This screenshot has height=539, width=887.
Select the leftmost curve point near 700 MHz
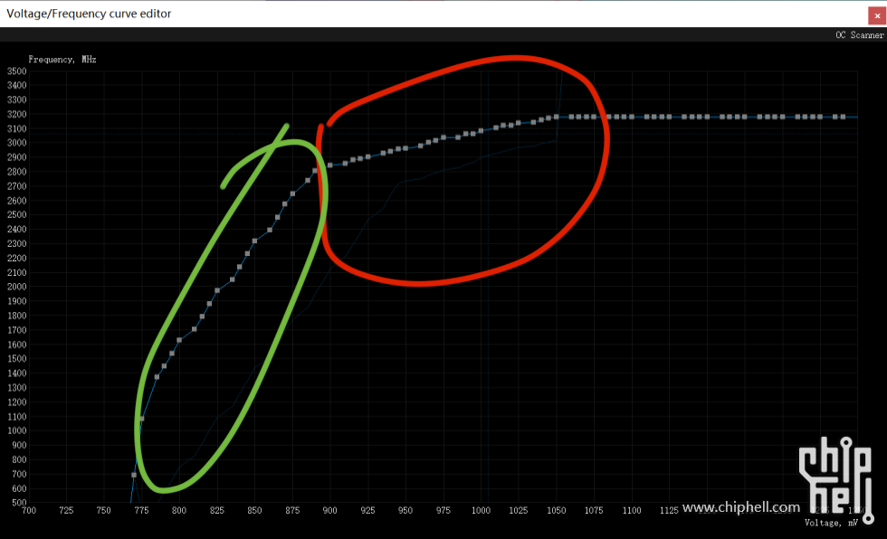[x=134, y=475]
